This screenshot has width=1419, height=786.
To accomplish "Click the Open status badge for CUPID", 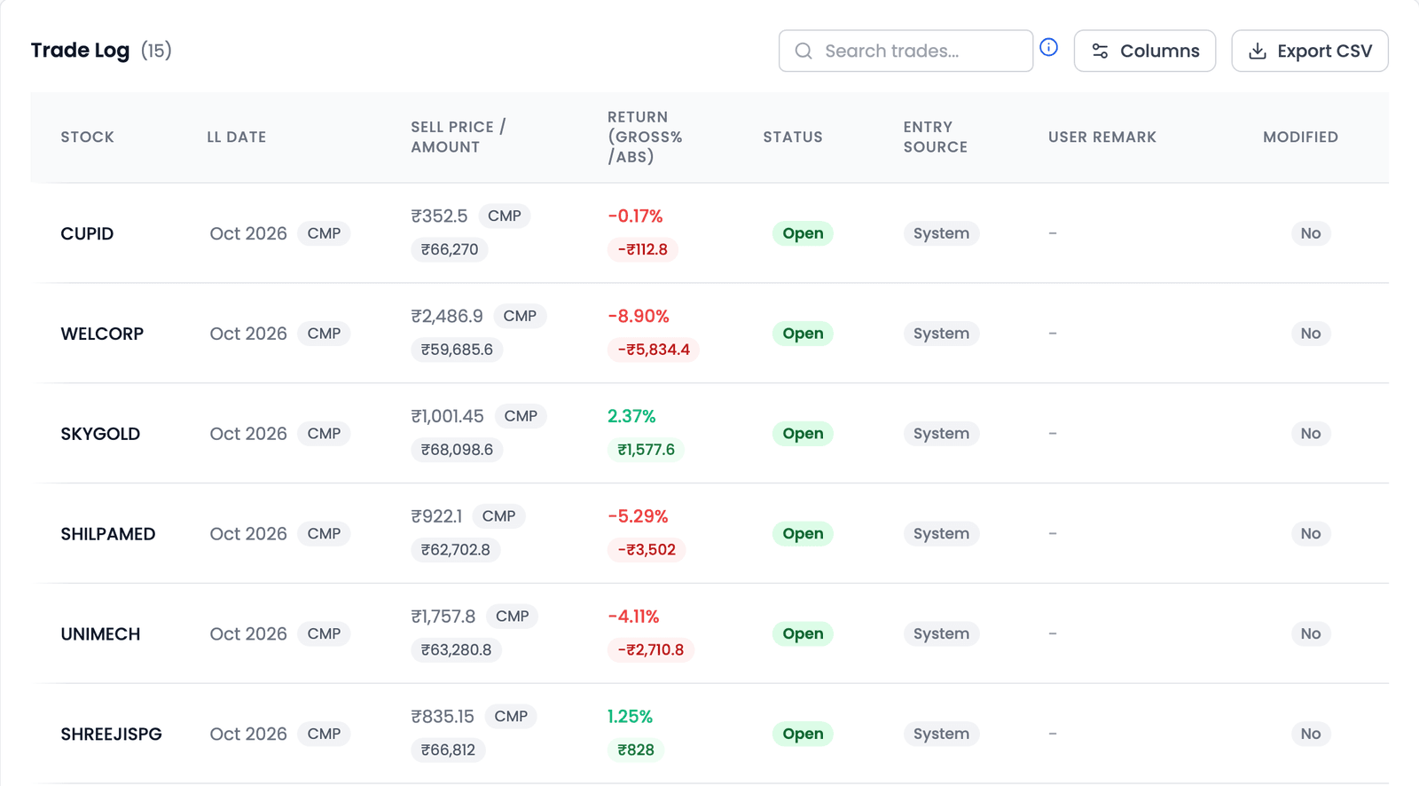I will [x=803, y=233].
